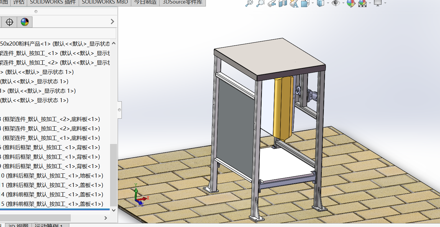Open the Apply Scene dropdown arrow
This screenshot has width=440, height=227.
click(370, 3)
